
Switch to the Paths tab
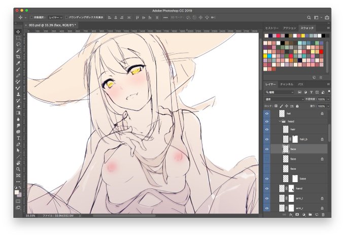pos(300,84)
